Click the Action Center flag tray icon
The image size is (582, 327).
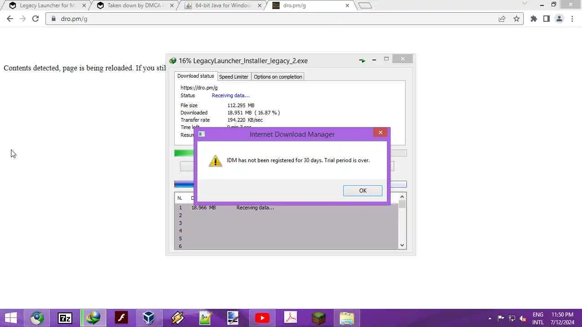[x=501, y=318]
